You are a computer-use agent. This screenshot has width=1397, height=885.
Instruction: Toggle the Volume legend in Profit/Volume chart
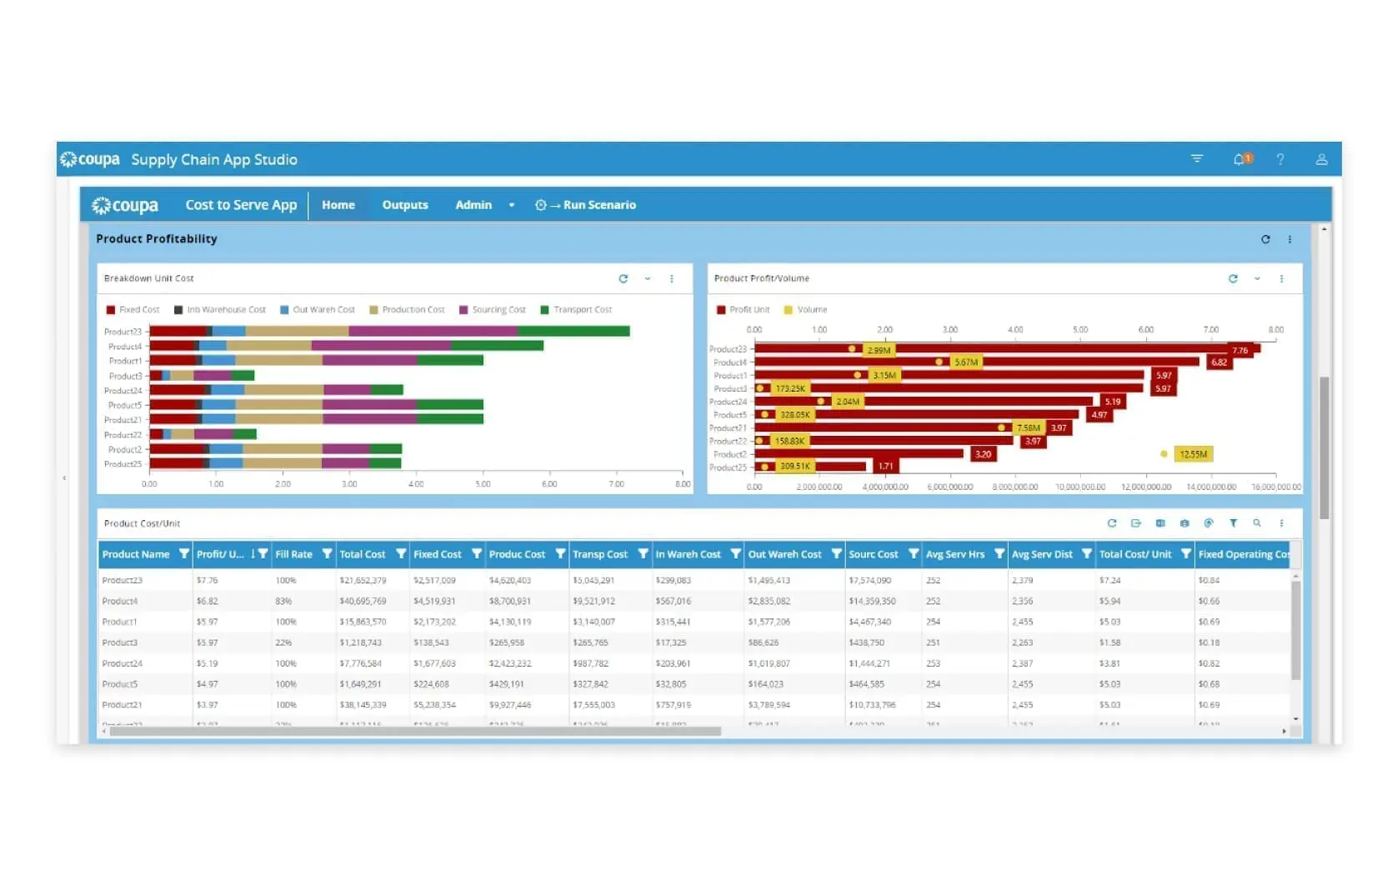pos(805,310)
